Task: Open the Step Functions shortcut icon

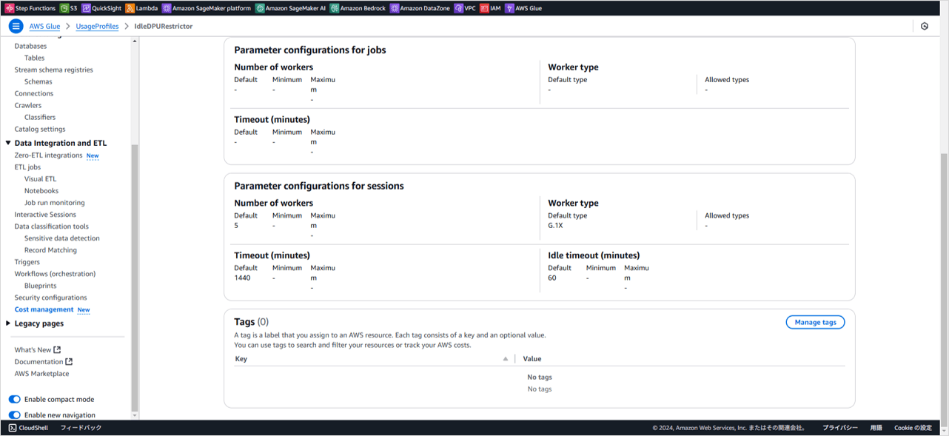Action: coord(10,8)
